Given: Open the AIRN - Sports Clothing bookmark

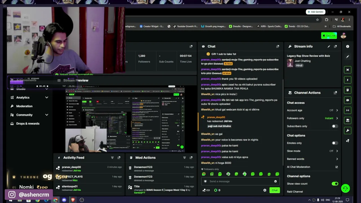Looking at the screenshot, I should tap(269, 27).
